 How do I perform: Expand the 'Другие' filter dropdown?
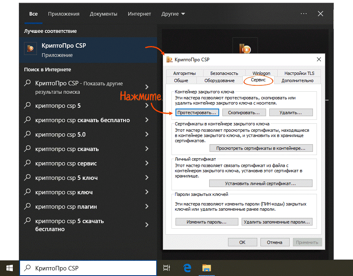click(173, 14)
